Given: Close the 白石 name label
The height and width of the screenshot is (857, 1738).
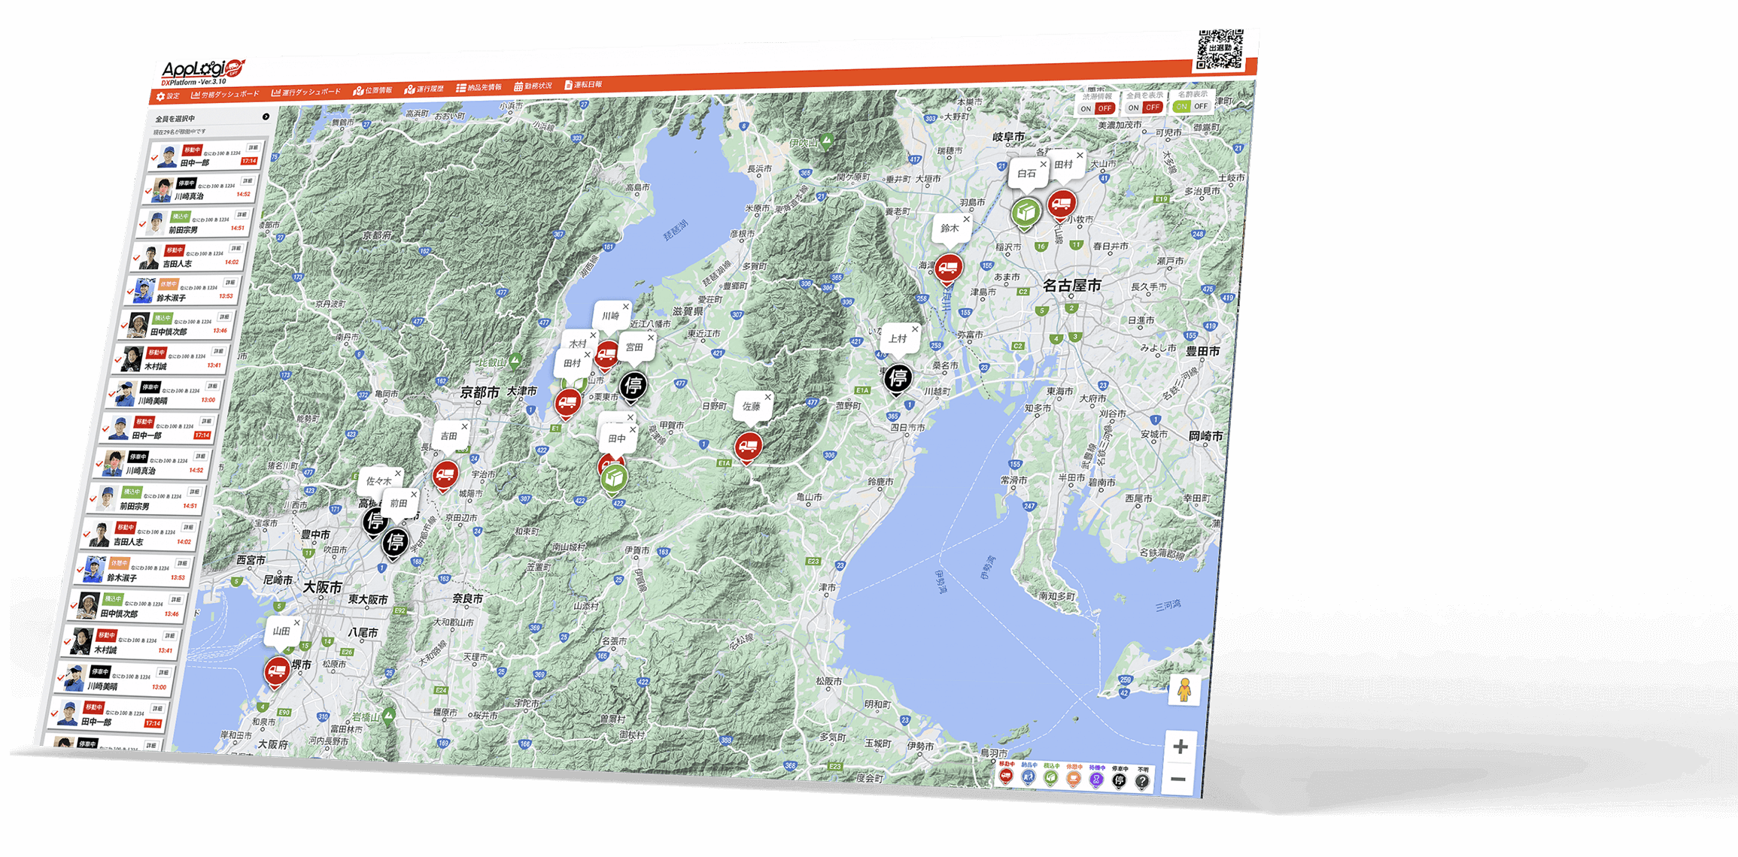Looking at the screenshot, I should [1043, 164].
